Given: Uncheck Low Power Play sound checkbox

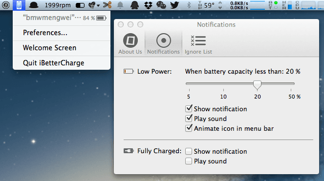Looking at the screenshot, I should [189, 119].
